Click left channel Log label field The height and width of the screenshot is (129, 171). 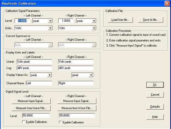coord(34,68)
